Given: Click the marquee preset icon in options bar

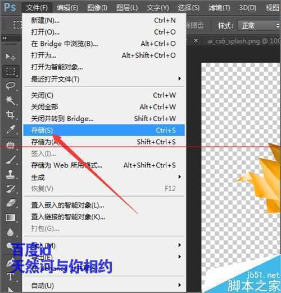Looking at the screenshot, I should (x=17, y=25).
